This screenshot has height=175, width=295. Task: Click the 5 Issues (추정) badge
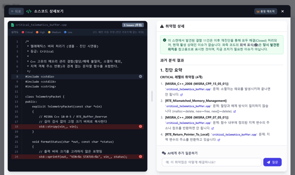(x=133, y=25)
